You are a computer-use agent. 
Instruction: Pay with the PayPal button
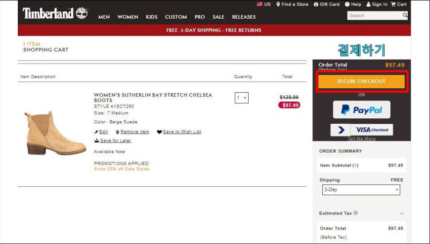(362, 110)
